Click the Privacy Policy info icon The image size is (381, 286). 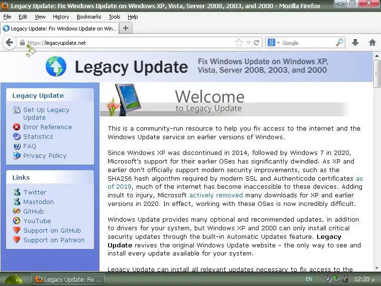coord(17,155)
